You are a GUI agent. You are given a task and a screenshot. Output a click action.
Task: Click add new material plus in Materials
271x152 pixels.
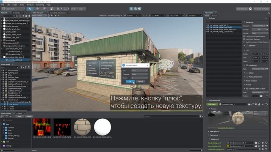coord(23,16)
